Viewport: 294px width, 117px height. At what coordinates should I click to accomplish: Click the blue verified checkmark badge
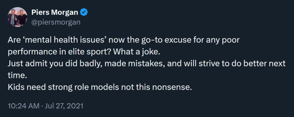pyautogui.click(x=84, y=13)
